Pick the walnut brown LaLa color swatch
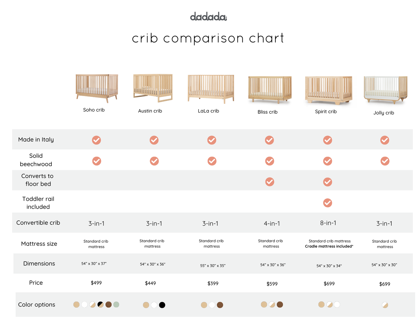The image size is (417, 322). (220, 305)
